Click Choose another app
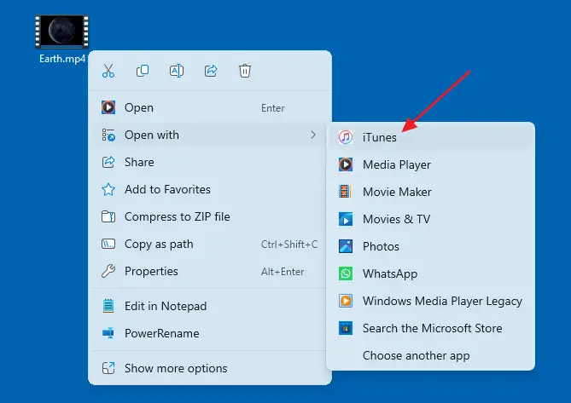The image size is (571, 403). pos(430,355)
